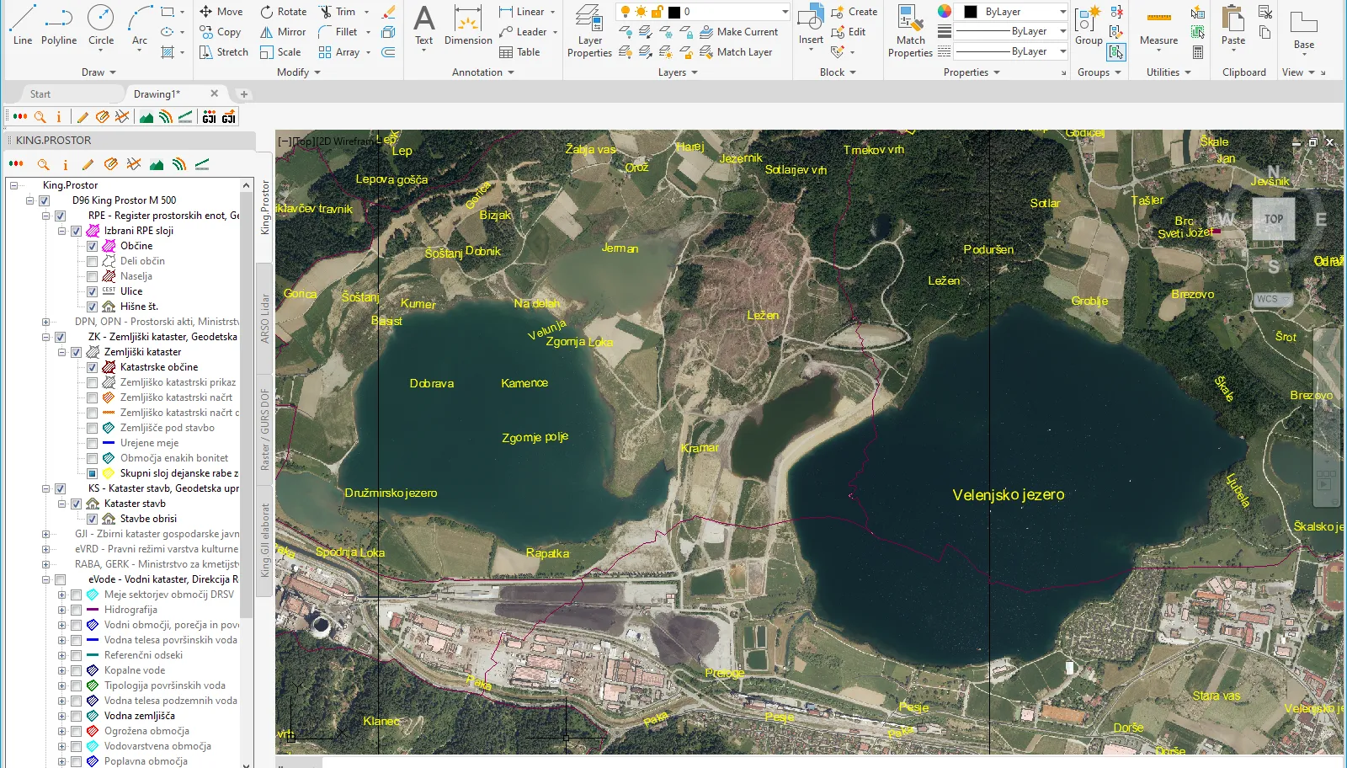Image resolution: width=1347 pixels, height=768 pixels.
Task: Click the black color swatch in Properties
Action: pos(971,12)
